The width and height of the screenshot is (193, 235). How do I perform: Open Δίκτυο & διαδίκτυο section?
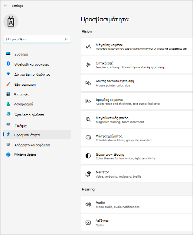tap(37, 74)
